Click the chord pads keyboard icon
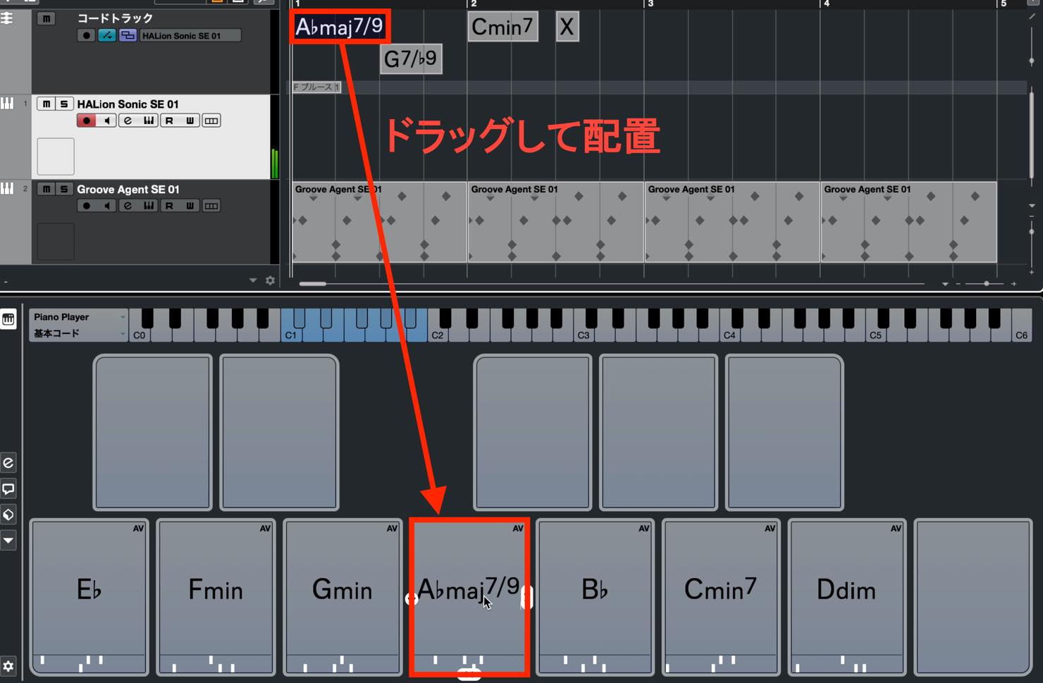The height and width of the screenshot is (683, 1043). click(x=8, y=319)
